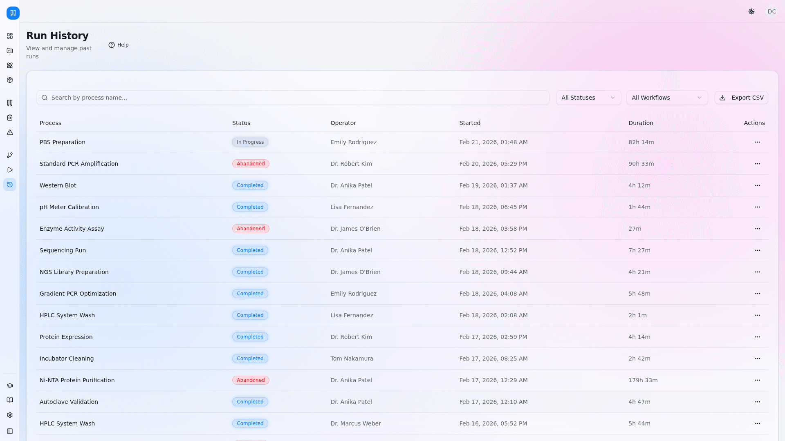Toggle sidebar with panel collapse icon
The image size is (785, 441).
tap(10, 431)
